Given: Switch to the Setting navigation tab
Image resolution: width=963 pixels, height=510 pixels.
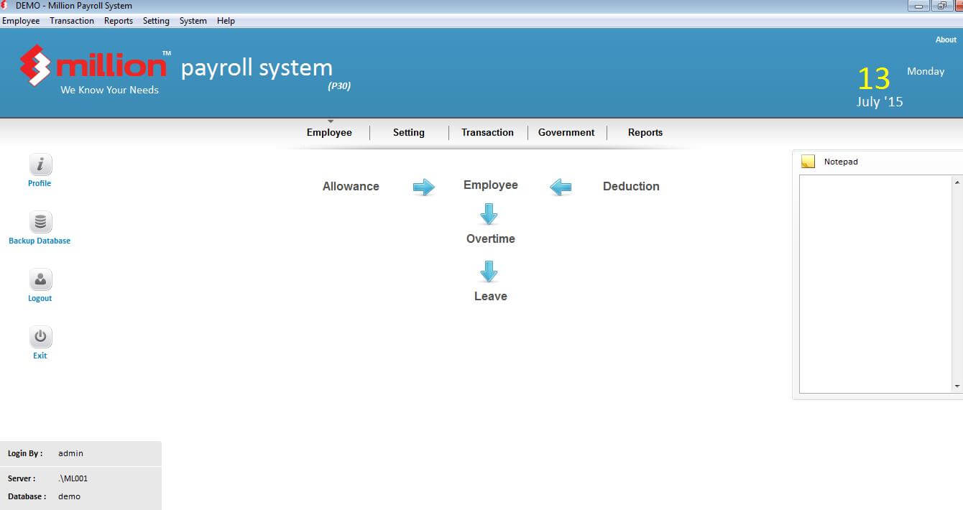Looking at the screenshot, I should tap(409, 132).
